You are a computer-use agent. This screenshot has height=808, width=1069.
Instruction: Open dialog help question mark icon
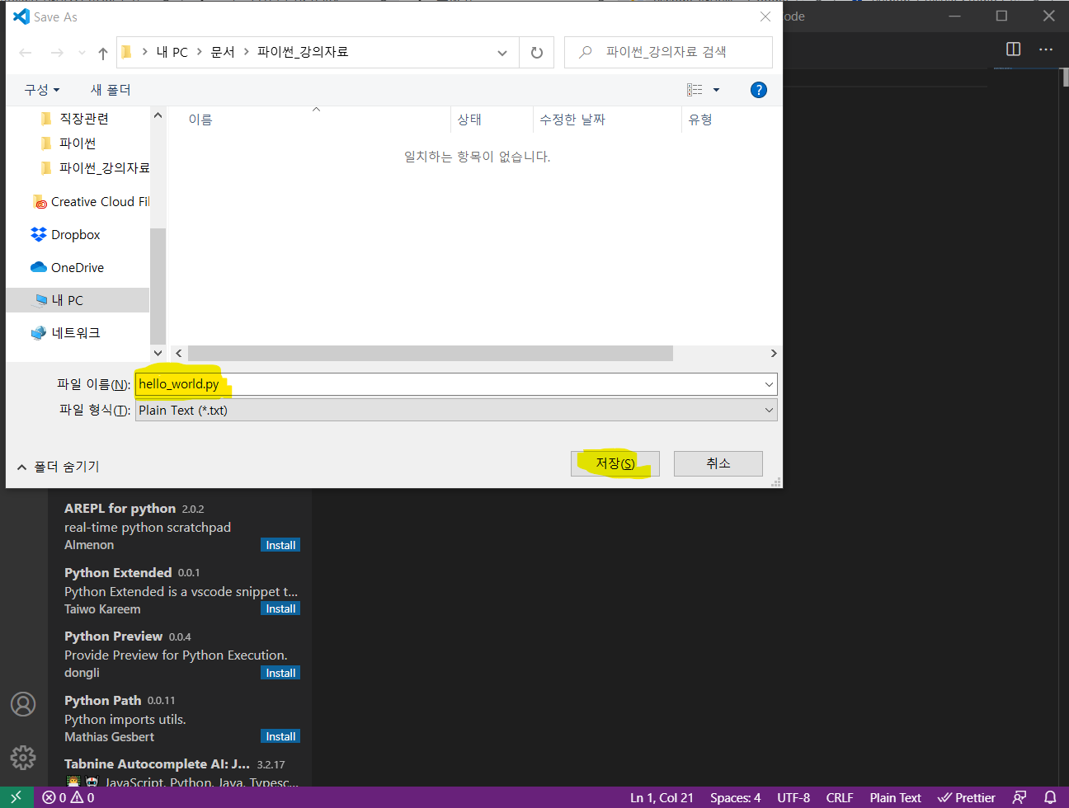[759, 90]
